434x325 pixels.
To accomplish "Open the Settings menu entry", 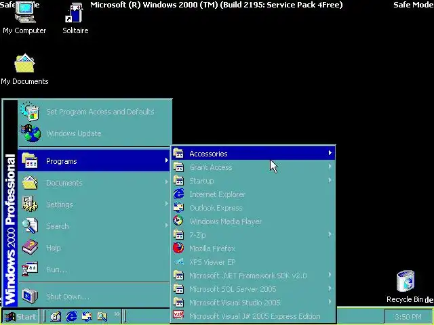I will (94, 204).
